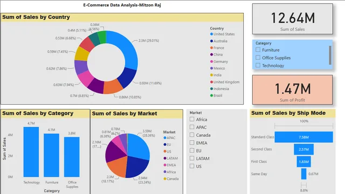Click the Furniture bar in Category chart
The height and width of the screenshot is (194, 345).
52,155
